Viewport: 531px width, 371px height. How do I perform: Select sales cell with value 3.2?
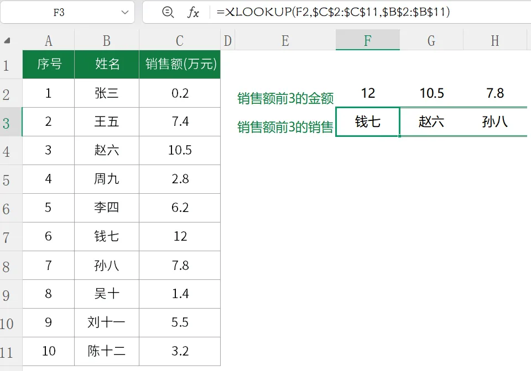180,352
